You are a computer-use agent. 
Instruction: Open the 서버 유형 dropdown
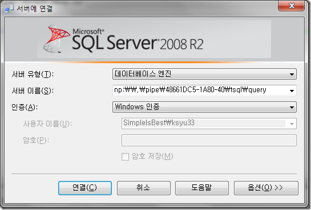click(x=204, y=74)
